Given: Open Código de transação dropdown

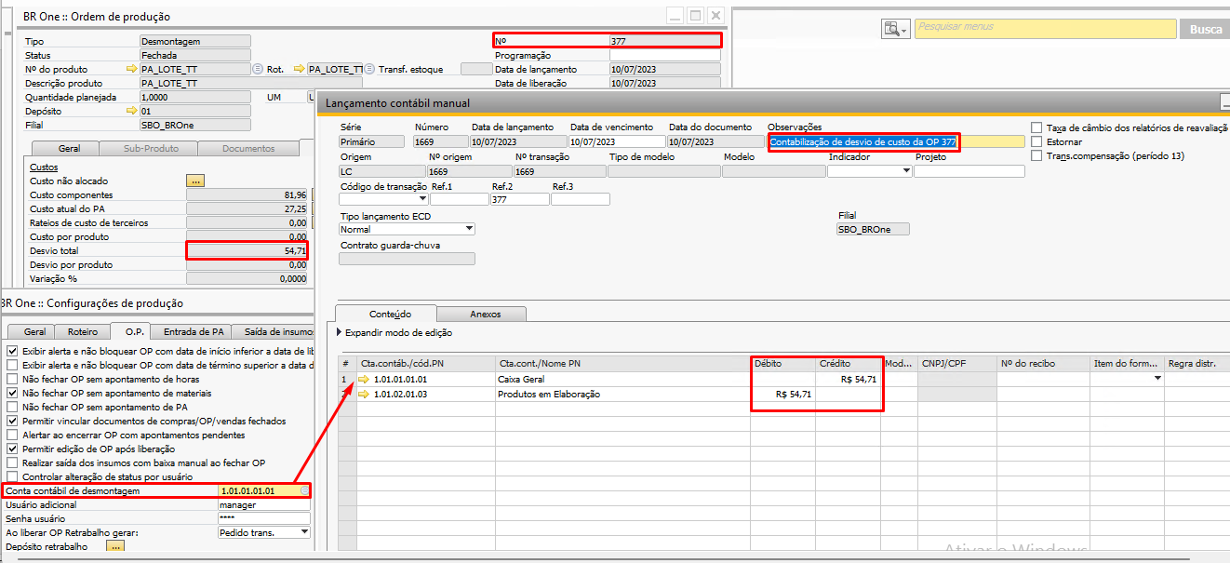Looking at the screenshot, I should pyautogui.click(x=422, y=199).
